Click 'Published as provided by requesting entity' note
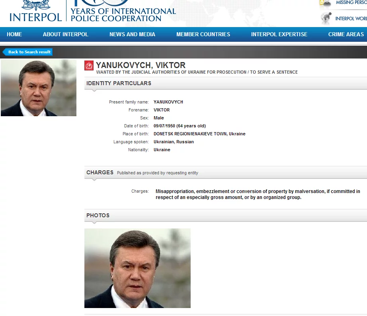 coord(158,173)
